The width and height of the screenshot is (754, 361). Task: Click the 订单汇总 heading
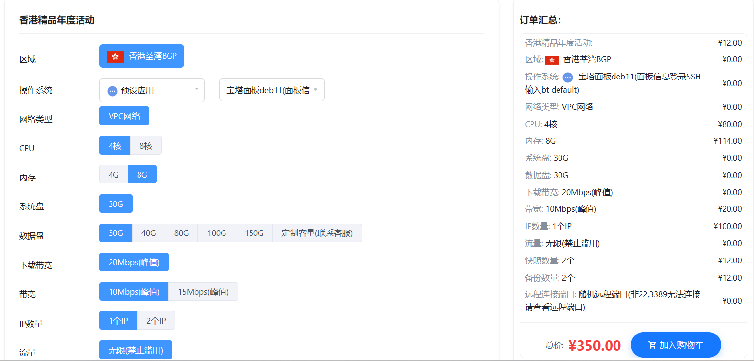[x=540, y=20]
